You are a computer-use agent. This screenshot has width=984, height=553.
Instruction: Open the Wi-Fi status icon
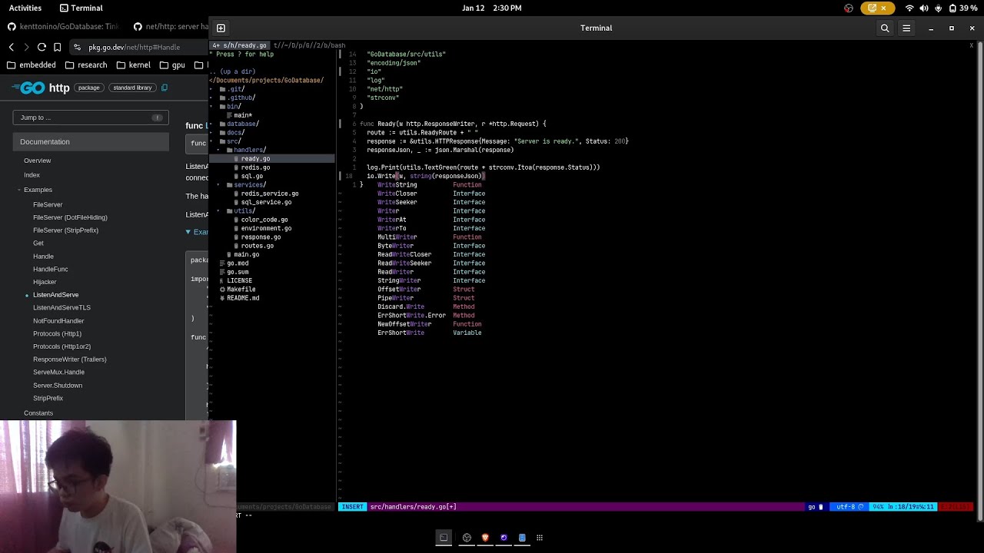(x=910, y=8)
